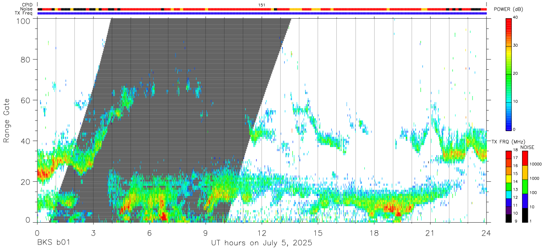Pick the yellow swatch in TX FRQ legend
Viewport: 547px width, 252px height.
click(x=509, y=179)
